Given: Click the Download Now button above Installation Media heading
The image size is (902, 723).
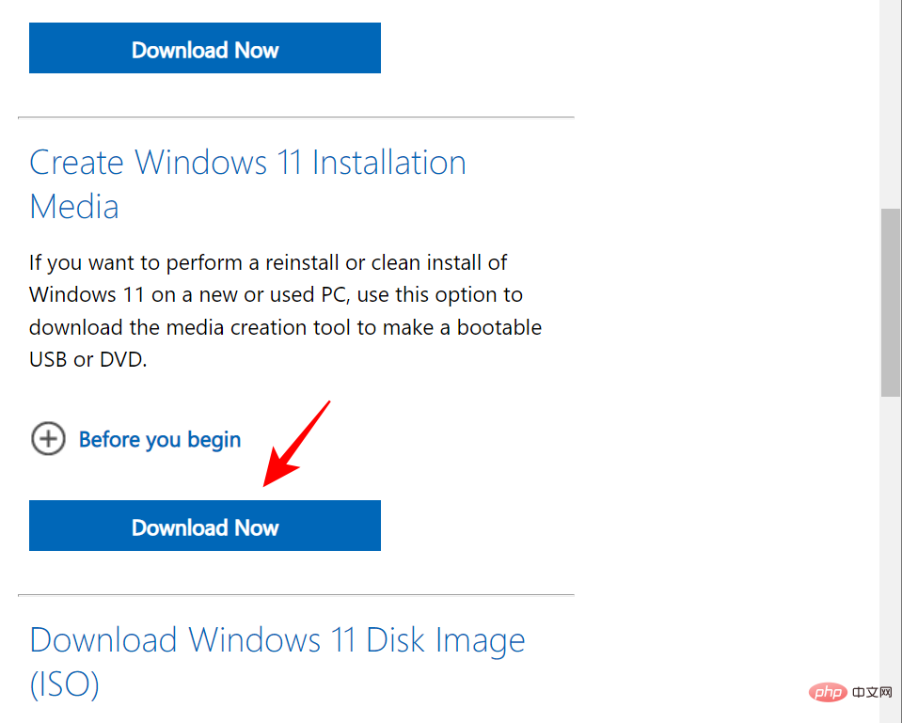Looking at the screenshot, I should pyautogui.click(x=205, y=48).
